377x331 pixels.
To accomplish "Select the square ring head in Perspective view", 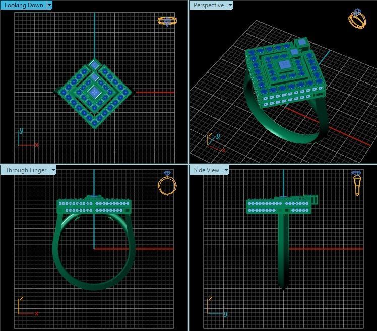I will click(x=285, y=73).
